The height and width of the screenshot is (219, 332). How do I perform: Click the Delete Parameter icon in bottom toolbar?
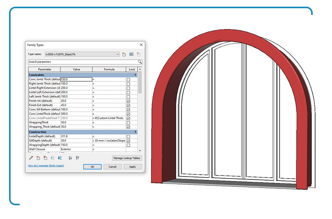(x=45, y=158)
